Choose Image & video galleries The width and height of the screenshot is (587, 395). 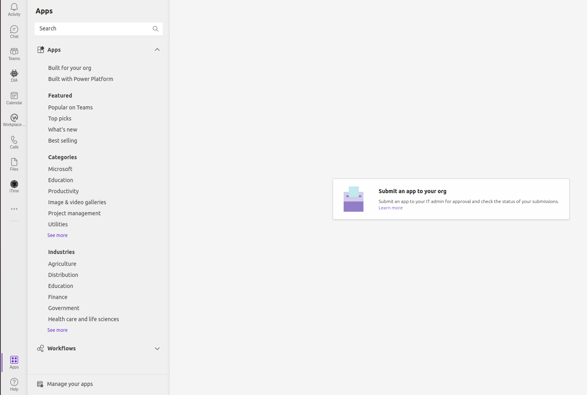77,202
